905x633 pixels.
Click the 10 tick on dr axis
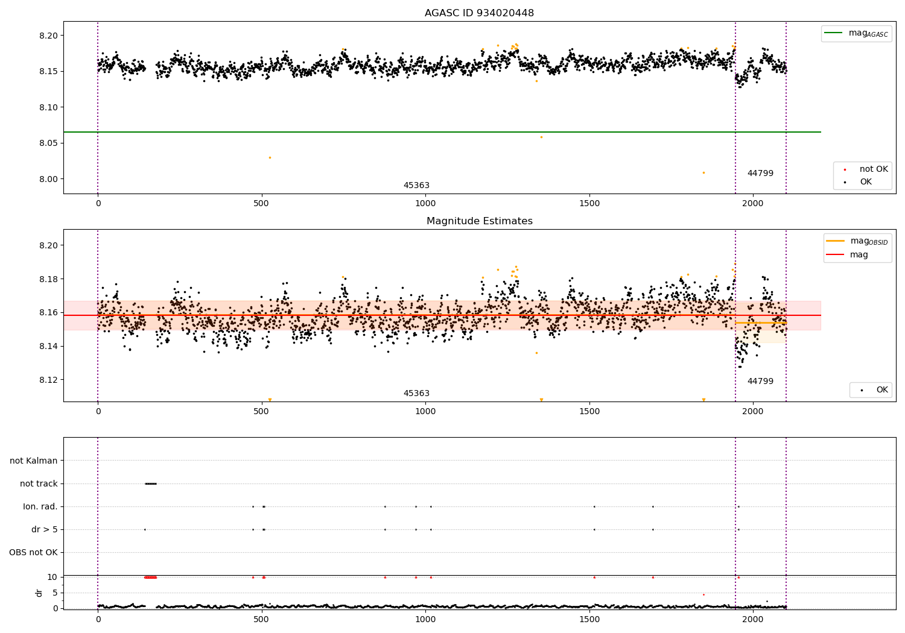[53, 577]
